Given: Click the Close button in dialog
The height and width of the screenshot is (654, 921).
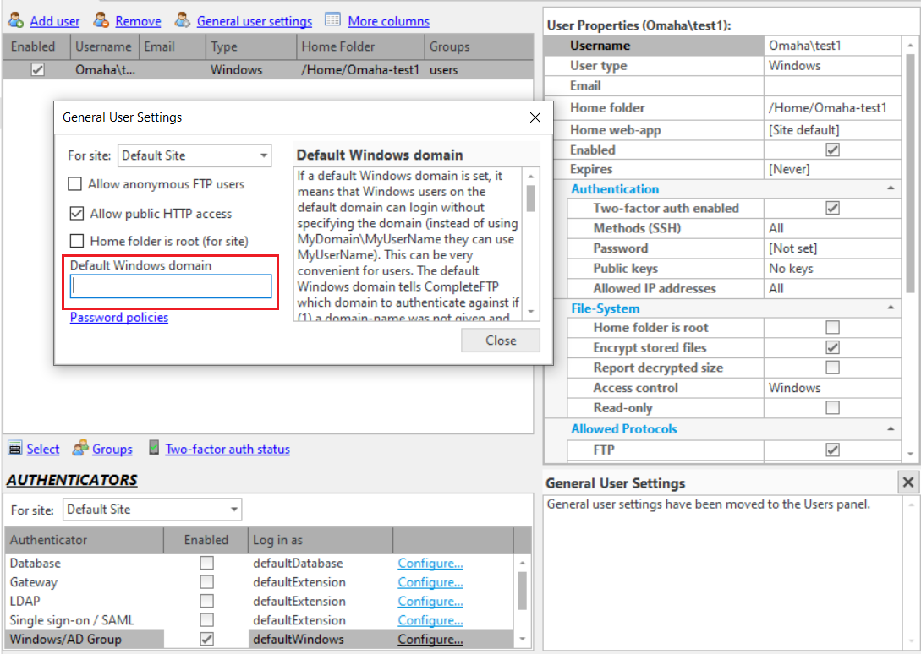Looking at the screenshot, I should (501, 341).
